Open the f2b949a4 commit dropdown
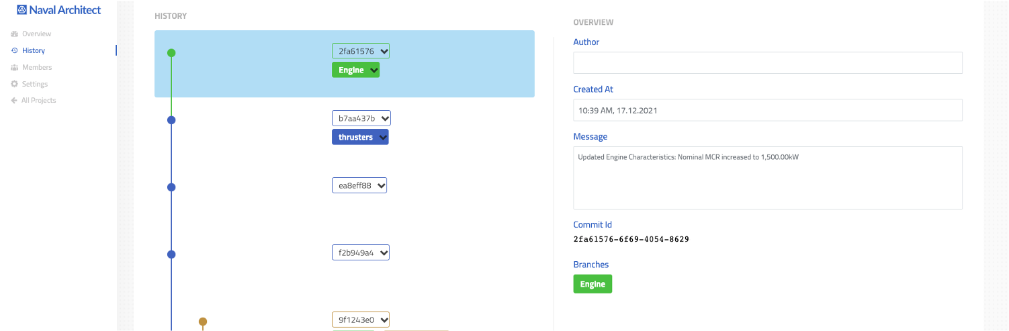 tap(361, 252)
